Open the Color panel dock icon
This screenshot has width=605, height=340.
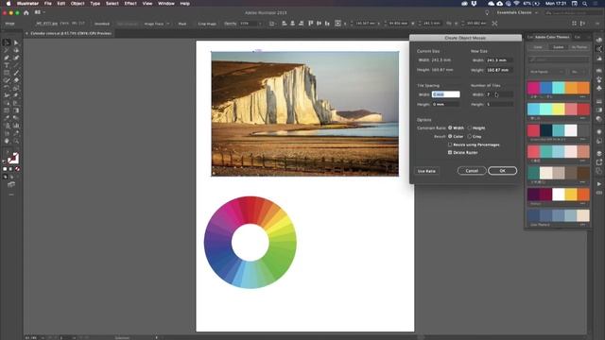pos(598,40)
